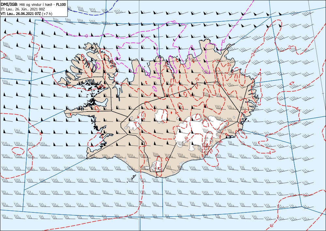Select the 'Hiti og vindur í hæð' title text

tap(36, 5)
